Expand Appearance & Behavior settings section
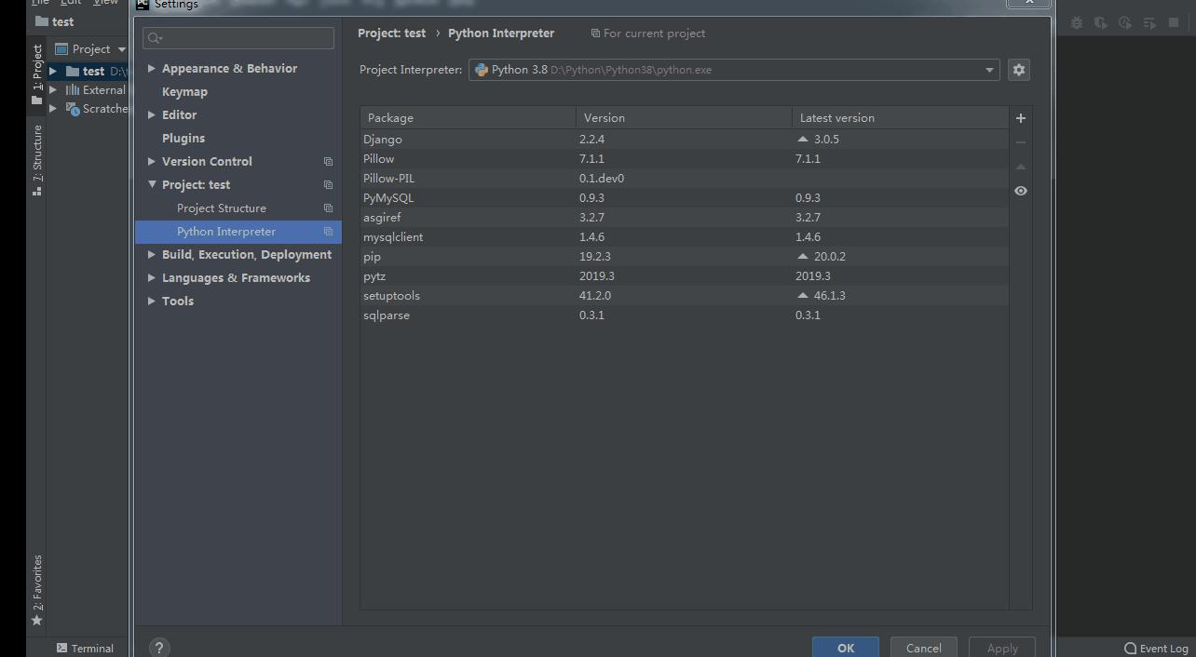The image size is (1196, 657). [152, 68]
